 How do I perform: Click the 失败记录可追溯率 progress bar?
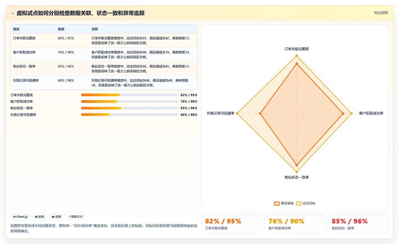pos(130,115)
